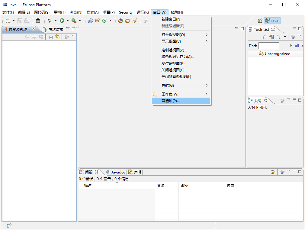Click grayed Forward arrow in package explorer

tap(34, 37)
